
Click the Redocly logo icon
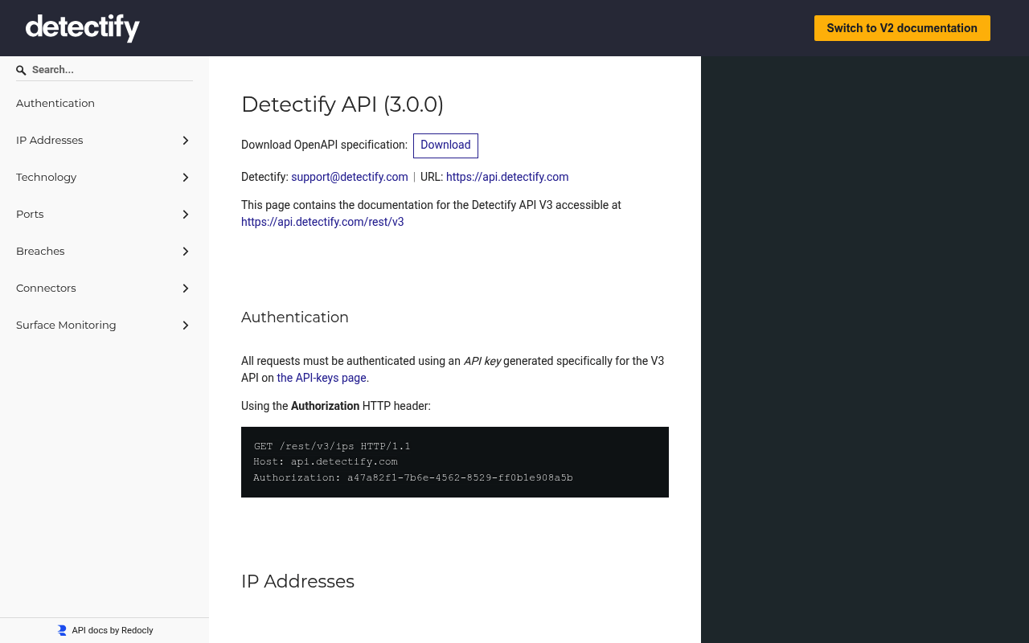point(62,630)
